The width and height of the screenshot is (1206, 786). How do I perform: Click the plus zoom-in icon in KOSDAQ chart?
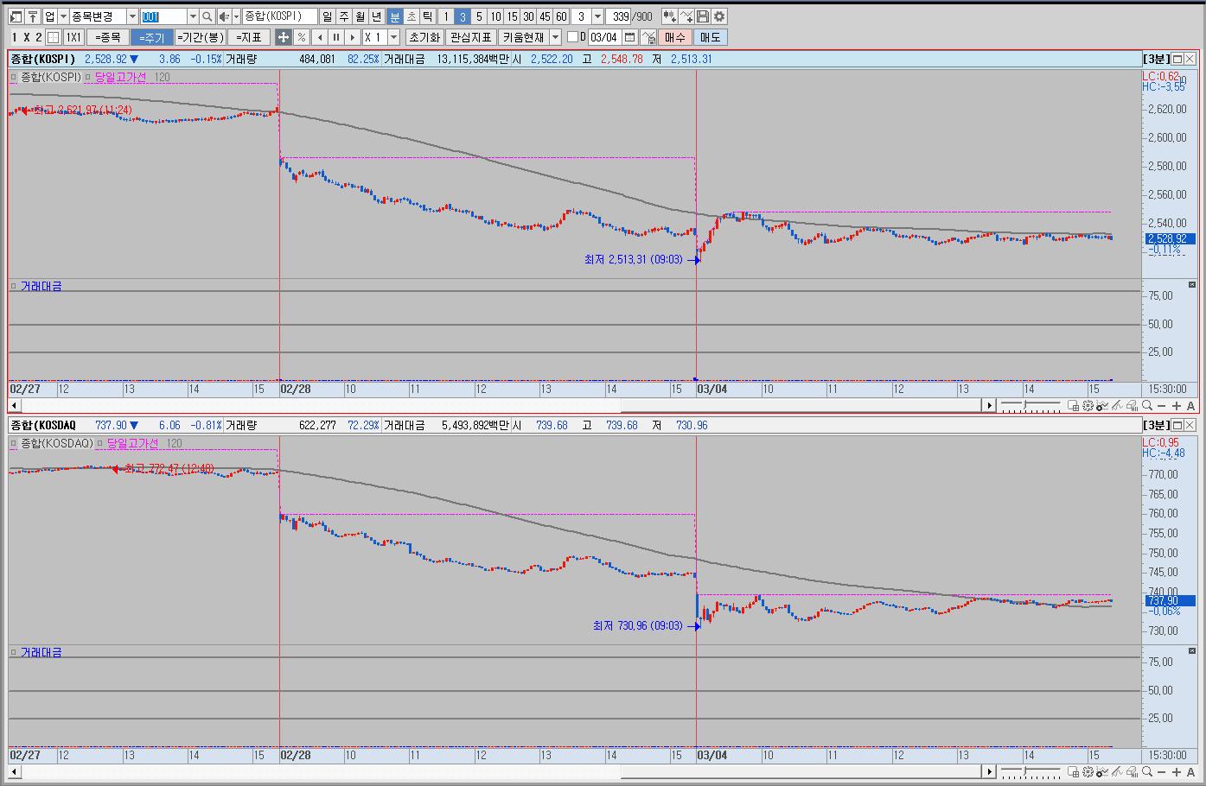(1177, 771)
